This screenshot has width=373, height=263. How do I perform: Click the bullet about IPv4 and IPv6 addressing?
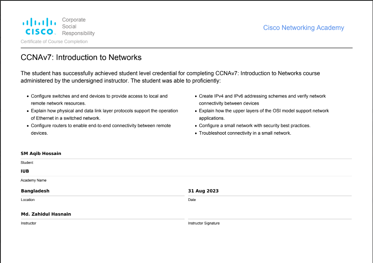[x=262, y=100]
